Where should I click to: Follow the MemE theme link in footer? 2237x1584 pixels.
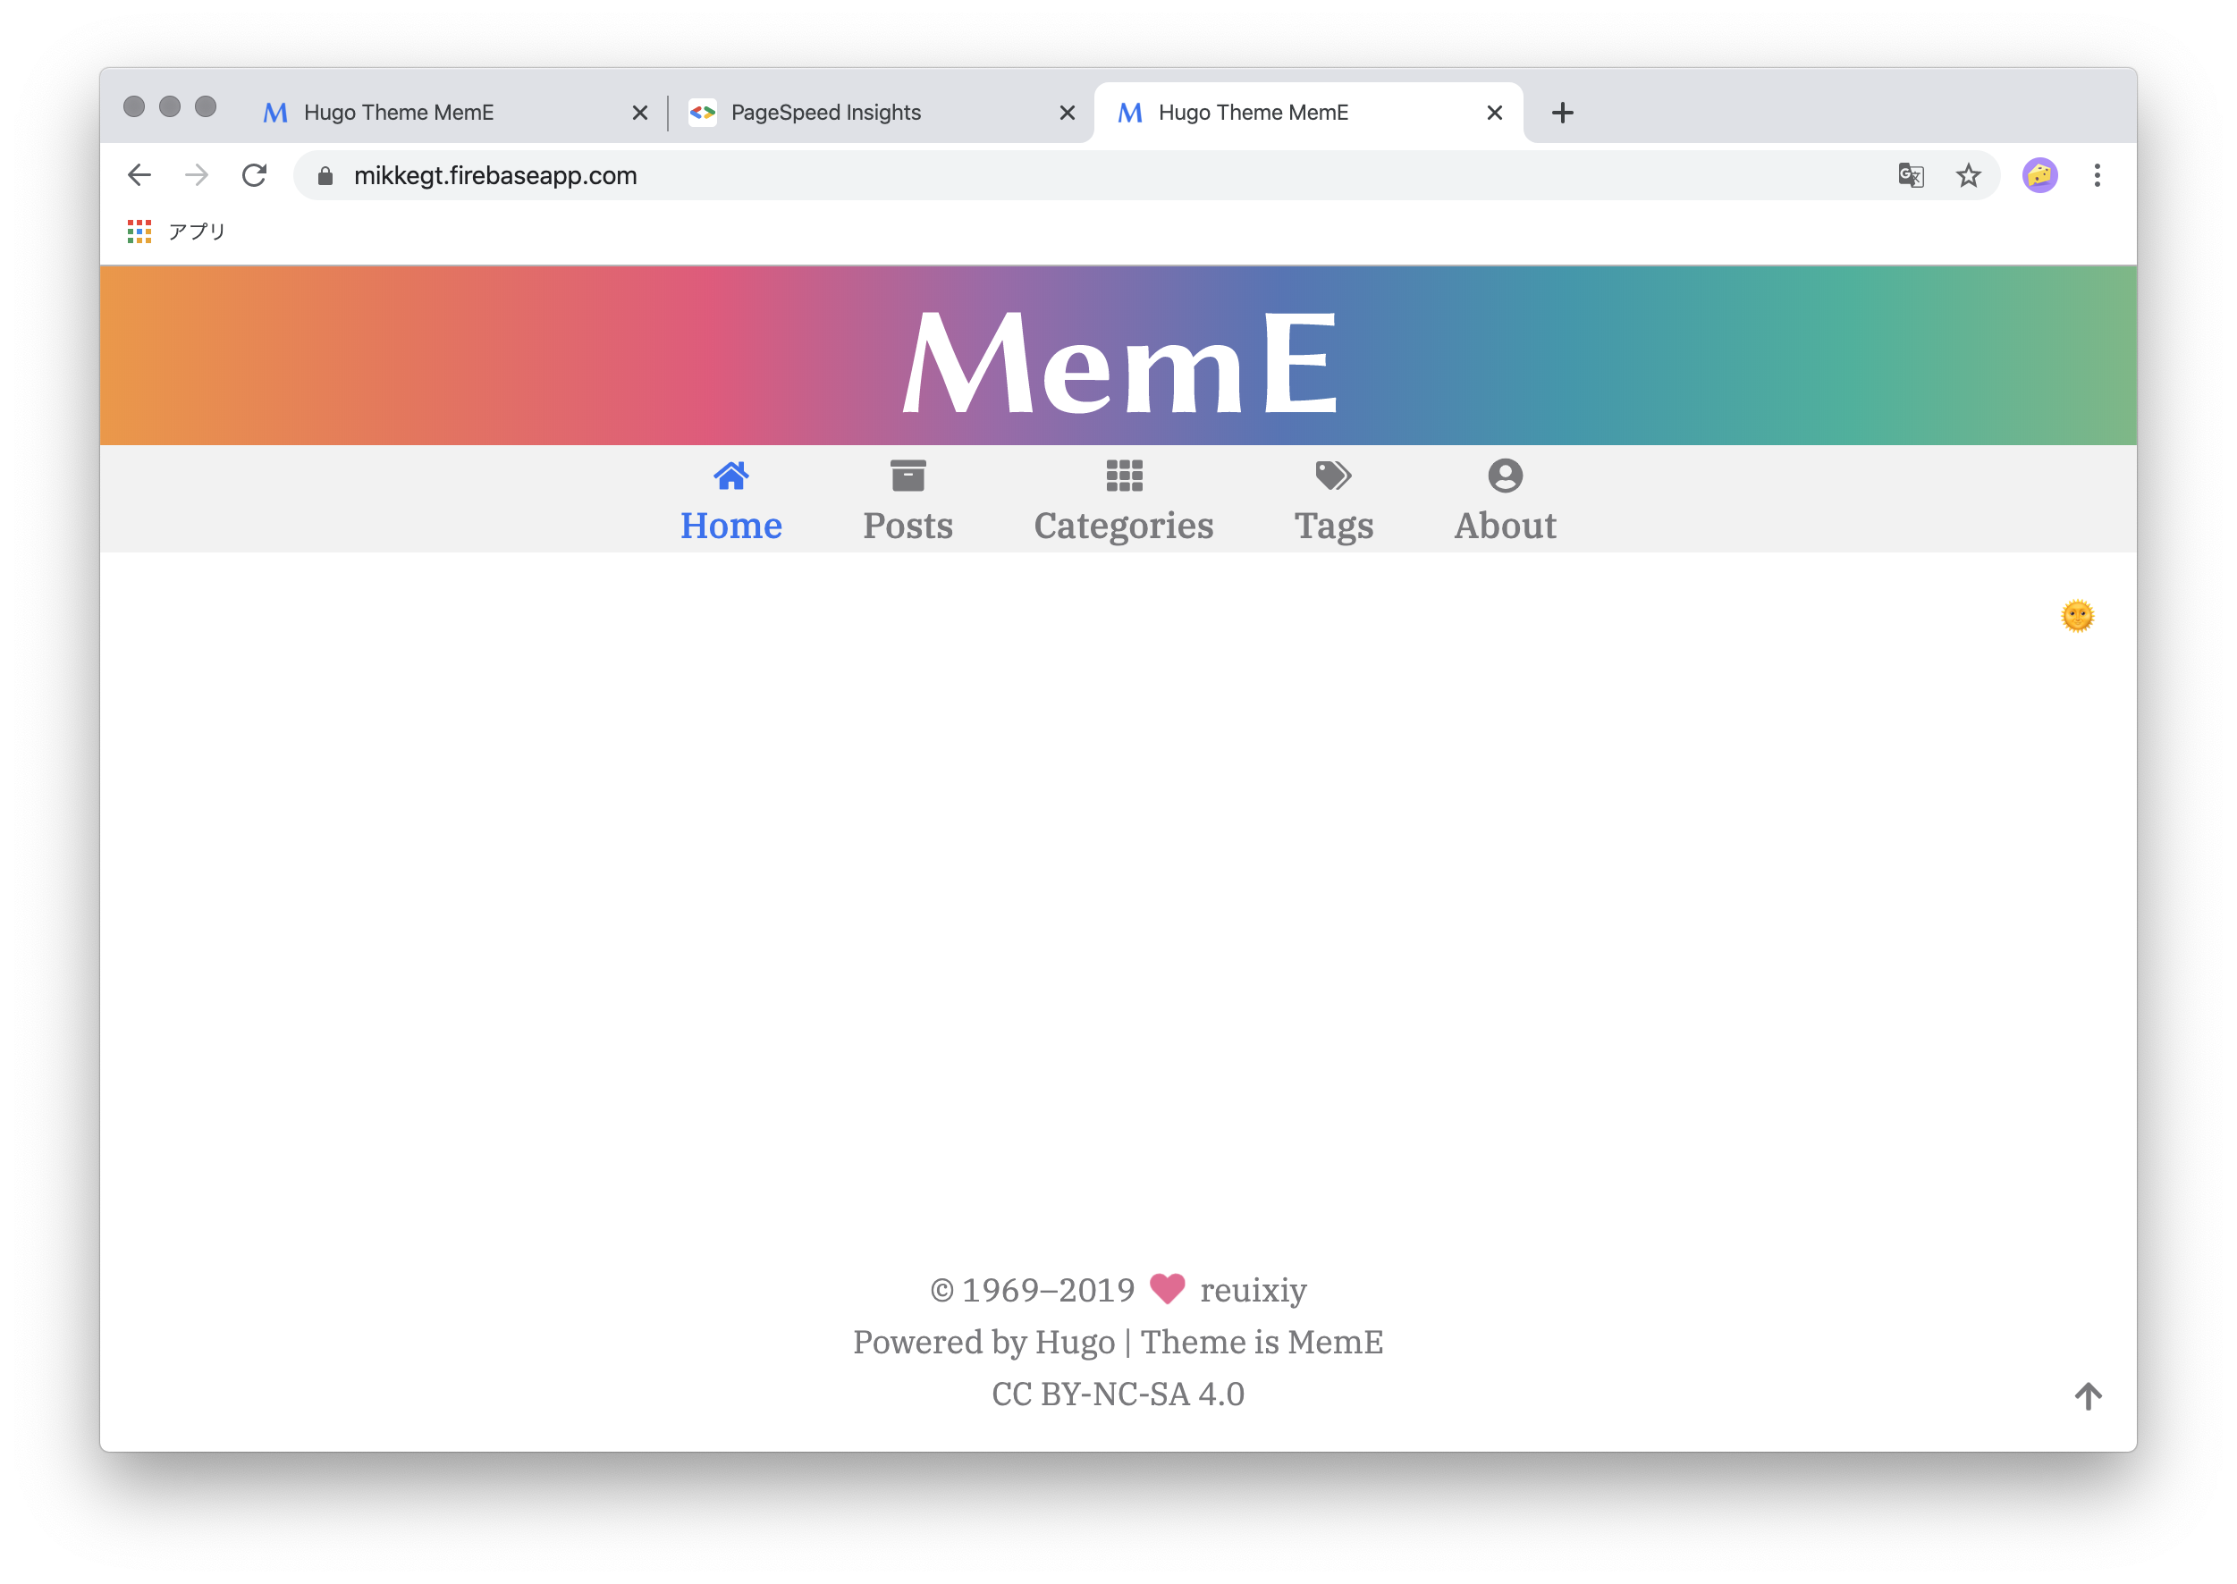[x=1334, y=1342]
